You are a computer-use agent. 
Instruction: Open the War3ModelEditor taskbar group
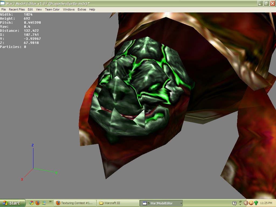[x=161, y=203]
